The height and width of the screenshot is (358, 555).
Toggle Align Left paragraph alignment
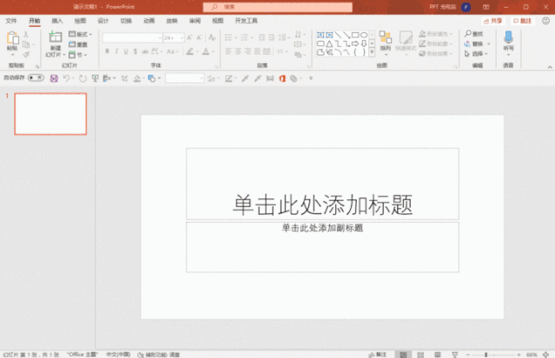(228, 52)
